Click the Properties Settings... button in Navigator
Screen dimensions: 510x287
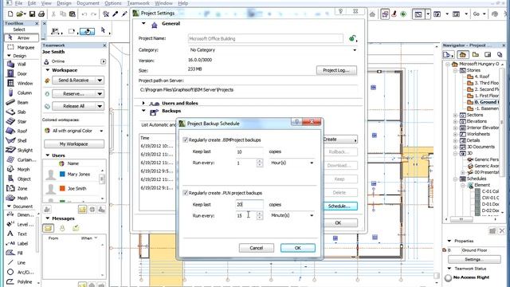pos(474,259)
